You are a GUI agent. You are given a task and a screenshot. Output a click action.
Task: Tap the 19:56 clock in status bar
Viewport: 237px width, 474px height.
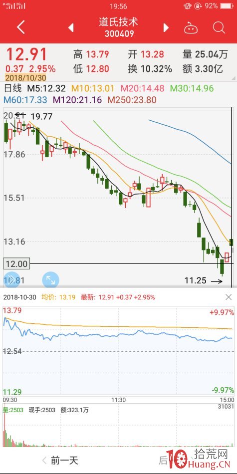(119, 6)
